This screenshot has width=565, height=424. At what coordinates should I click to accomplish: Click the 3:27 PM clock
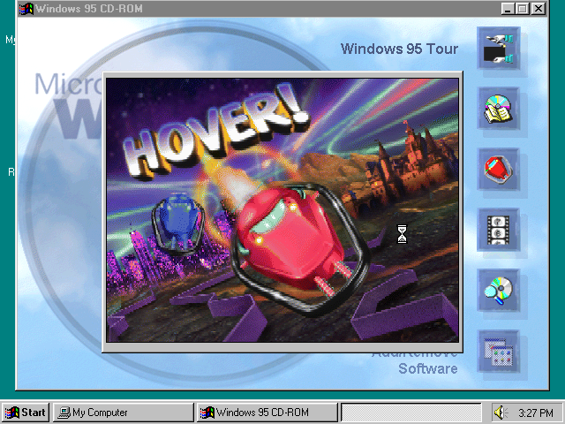click(x=536, y=413)
